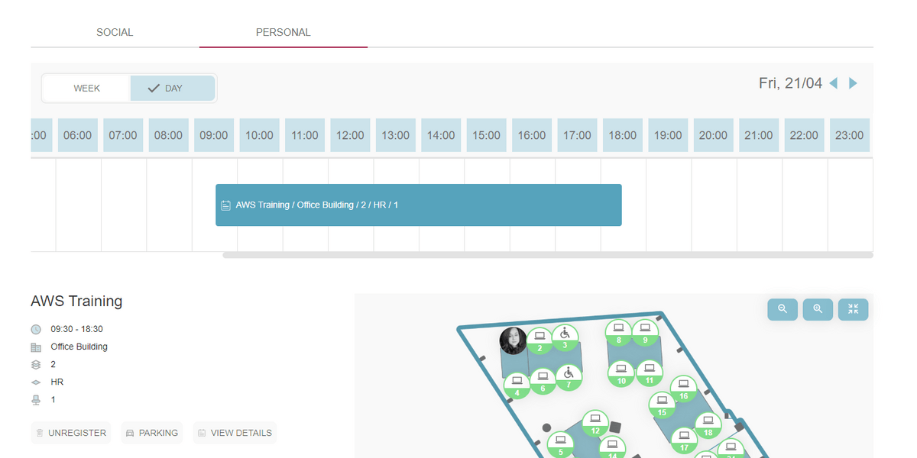Viewport: 917px width, 458px height.
Task: Pick desk 12 on the floor plan
Action: (595, 423)
